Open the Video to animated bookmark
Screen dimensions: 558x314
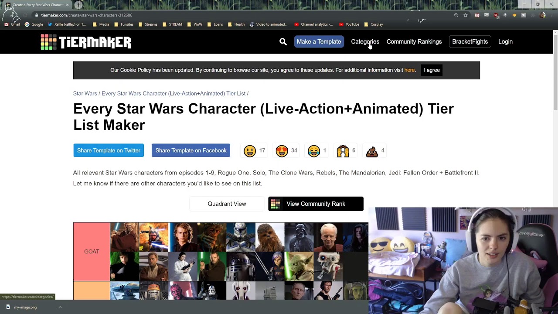(x=269, y=24)
